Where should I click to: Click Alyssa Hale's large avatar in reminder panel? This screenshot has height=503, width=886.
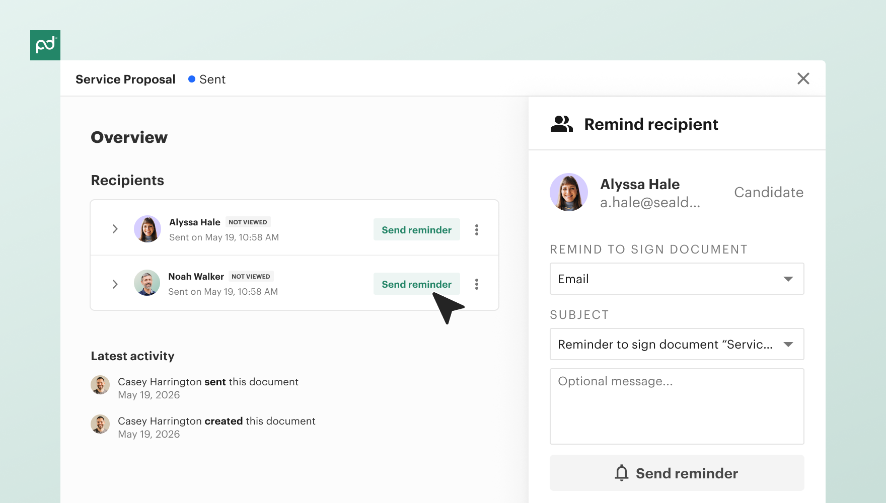(569, 192)
